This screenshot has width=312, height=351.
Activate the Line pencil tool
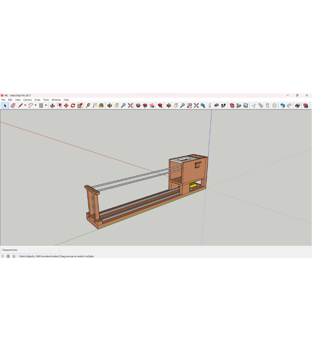tap(20, 106)
